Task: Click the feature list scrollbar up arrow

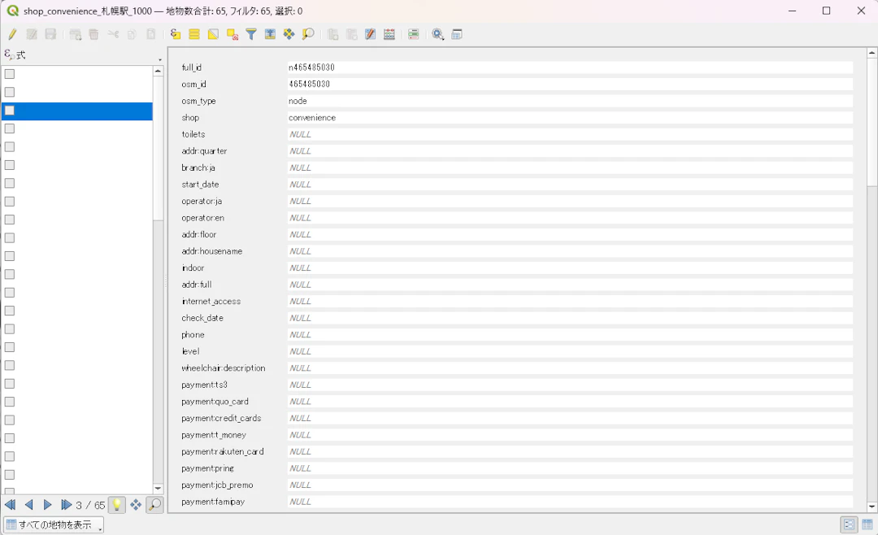Action: click(158, 72)
